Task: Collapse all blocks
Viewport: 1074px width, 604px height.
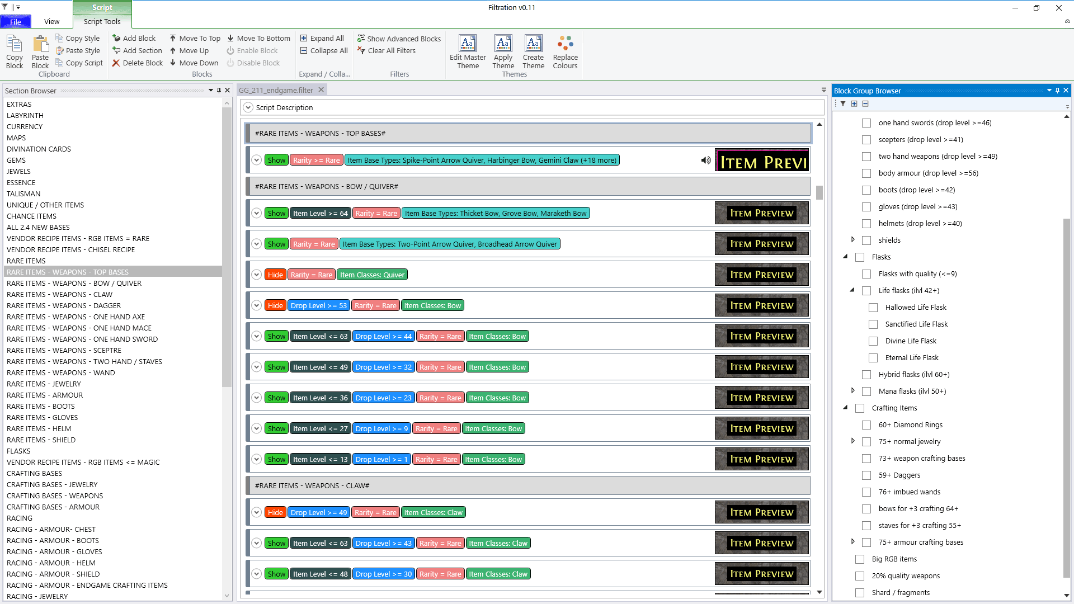Action: (x=324, y=50)
